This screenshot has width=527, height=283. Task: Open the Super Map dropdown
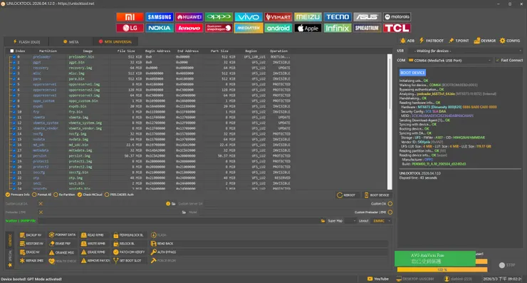(x=350, y=221)
